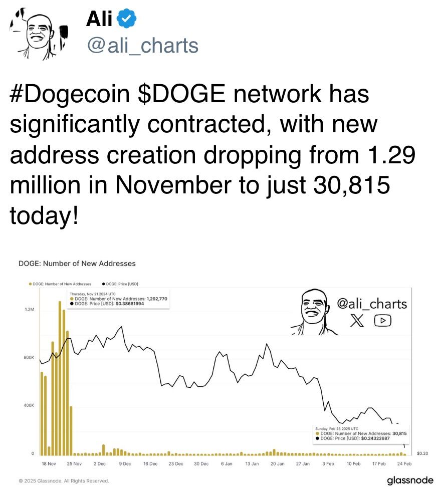This screenshot has height=487, width=436.
Task: Click the X logo in chart watermark
Action: 356,321
